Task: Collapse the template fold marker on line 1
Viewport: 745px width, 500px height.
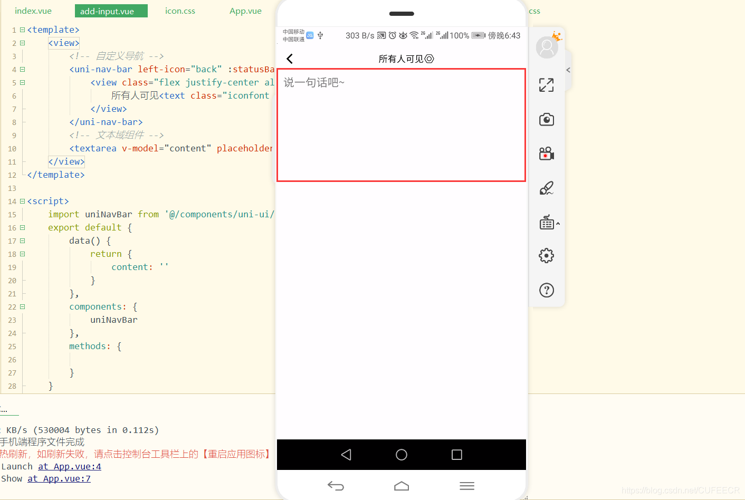Action: (x=22, y=30)
